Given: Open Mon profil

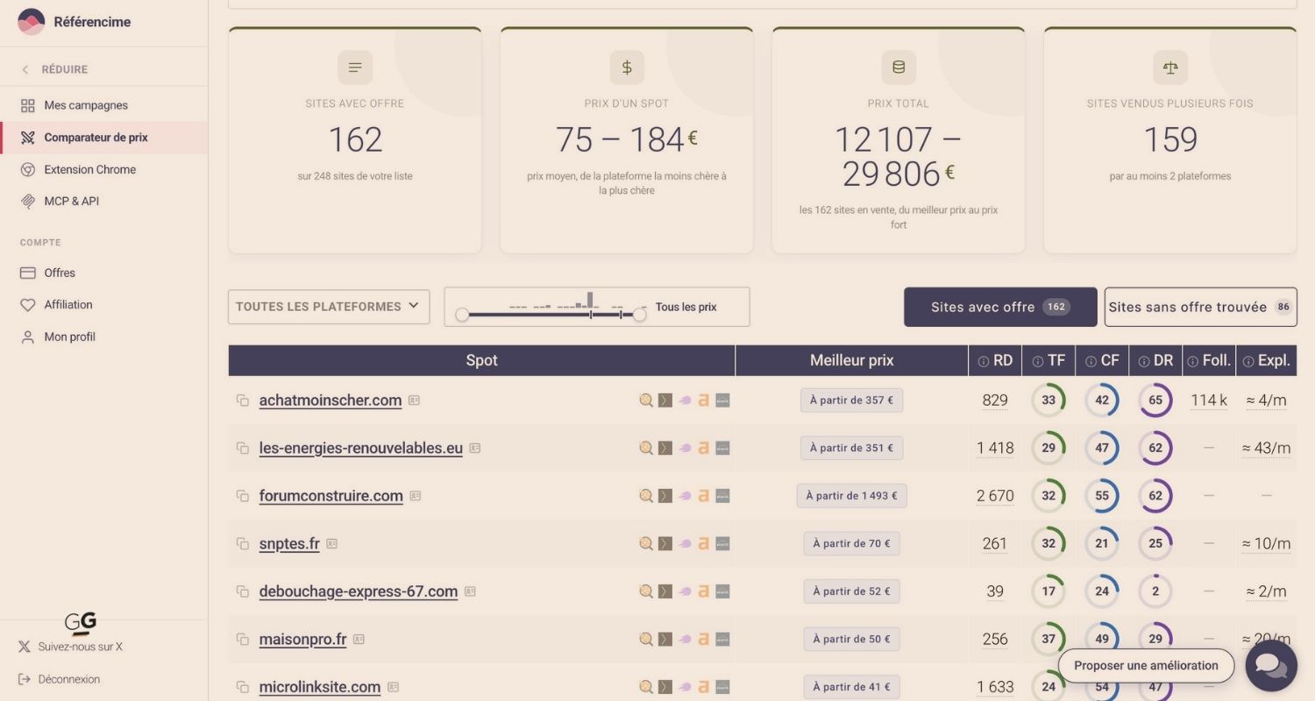Looking at the screenshot, I should click(x=103, y=336).
